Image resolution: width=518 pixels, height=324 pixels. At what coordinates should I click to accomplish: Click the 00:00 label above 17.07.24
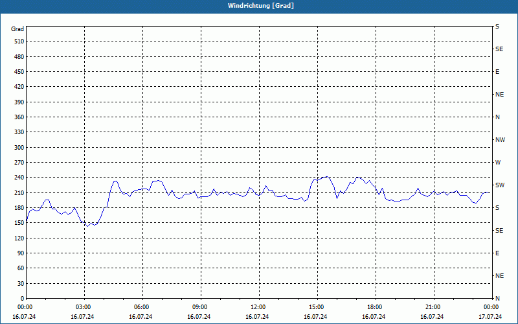click(x=492, y=307)
